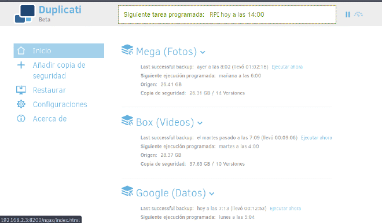The width and height of the screenshot is (382, 223).
Task: Click the Inicio home icon
Action: tap(21, 50)
